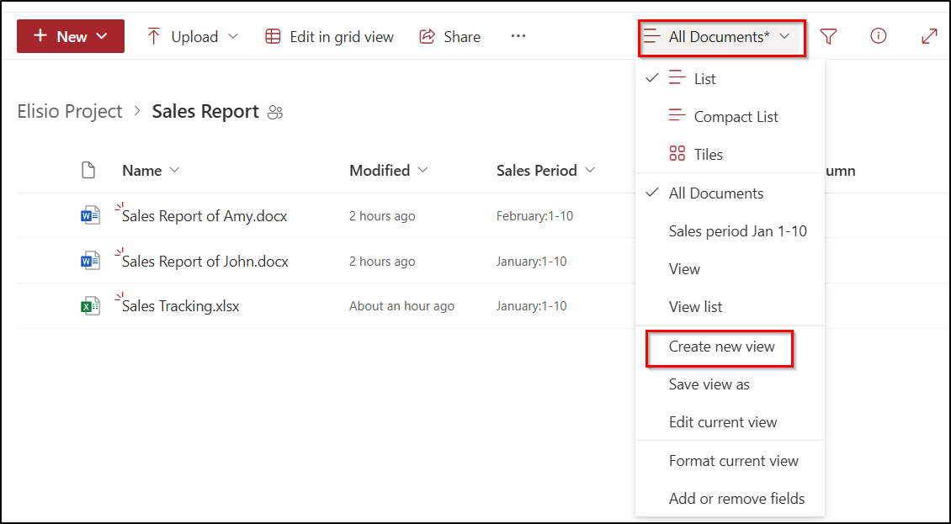
Task: Click the Excel icon for Sales Tracking
Action: click(x=90, y=305)
